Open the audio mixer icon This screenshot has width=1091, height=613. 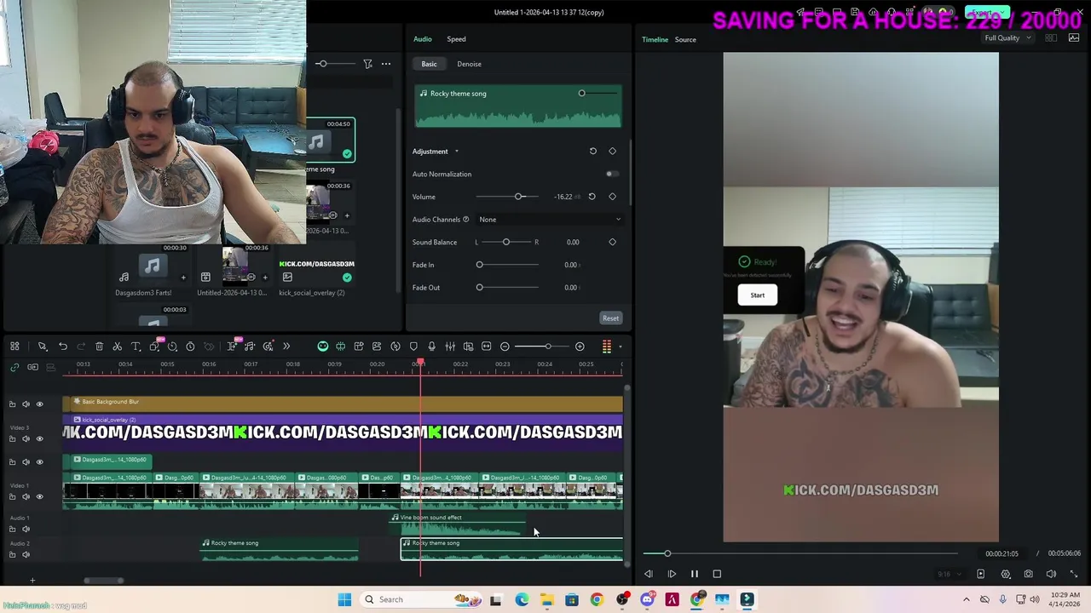click(x=450, y=347)
